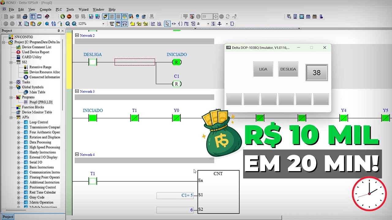Click the New project icon
392x220 pixels.
point(6,16)
